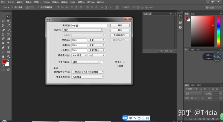Open the Info panel icon
The width and height of the screenshot is (223, 122).
coord(180,27)
